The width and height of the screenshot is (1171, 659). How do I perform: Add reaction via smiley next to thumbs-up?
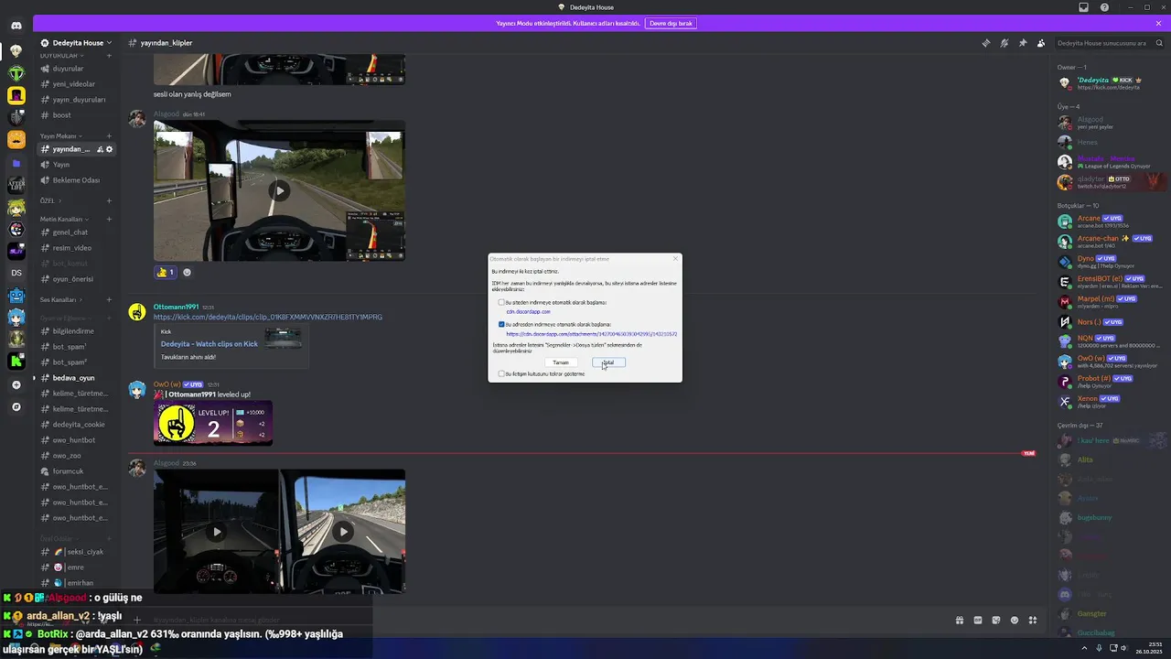tap(188, 272)
